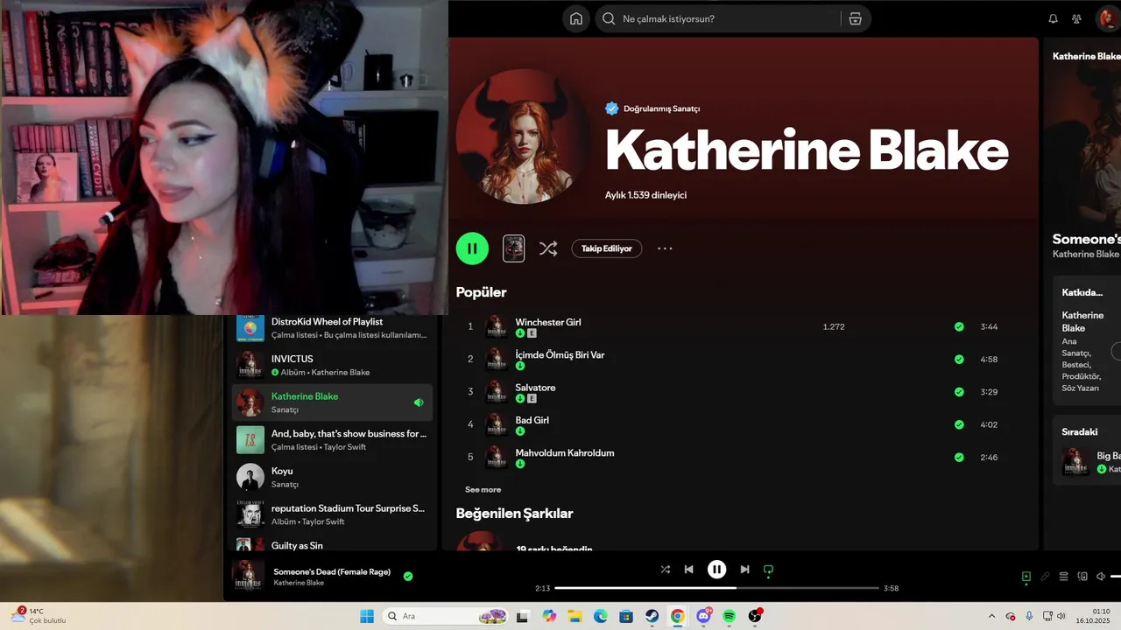Play the track Salvatore
This screenshot has height=630, width=1121.
tap(535, 388)
